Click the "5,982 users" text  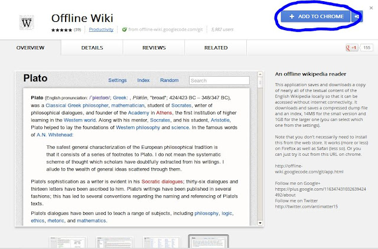click(222, 30)
